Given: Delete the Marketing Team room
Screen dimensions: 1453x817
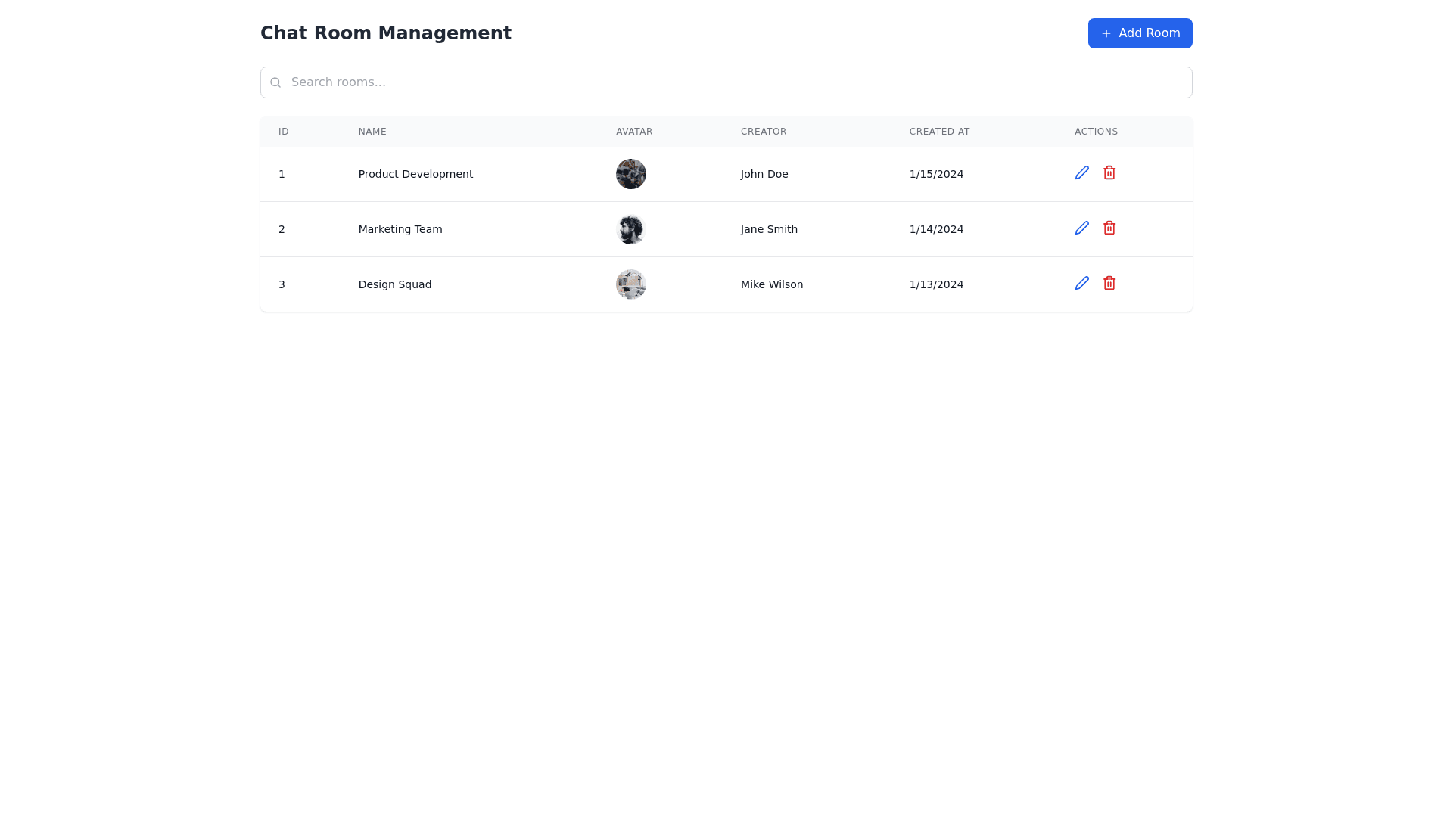Looking at the screenshot, I should [x=1109, y=228].
